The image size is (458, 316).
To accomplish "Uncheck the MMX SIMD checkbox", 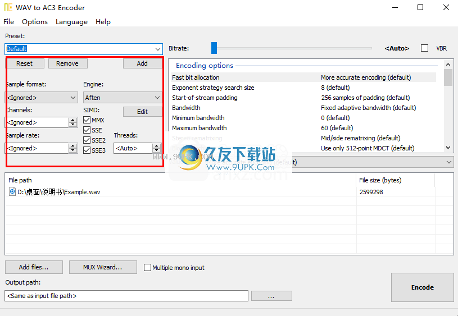I will [x=87, y=120].
